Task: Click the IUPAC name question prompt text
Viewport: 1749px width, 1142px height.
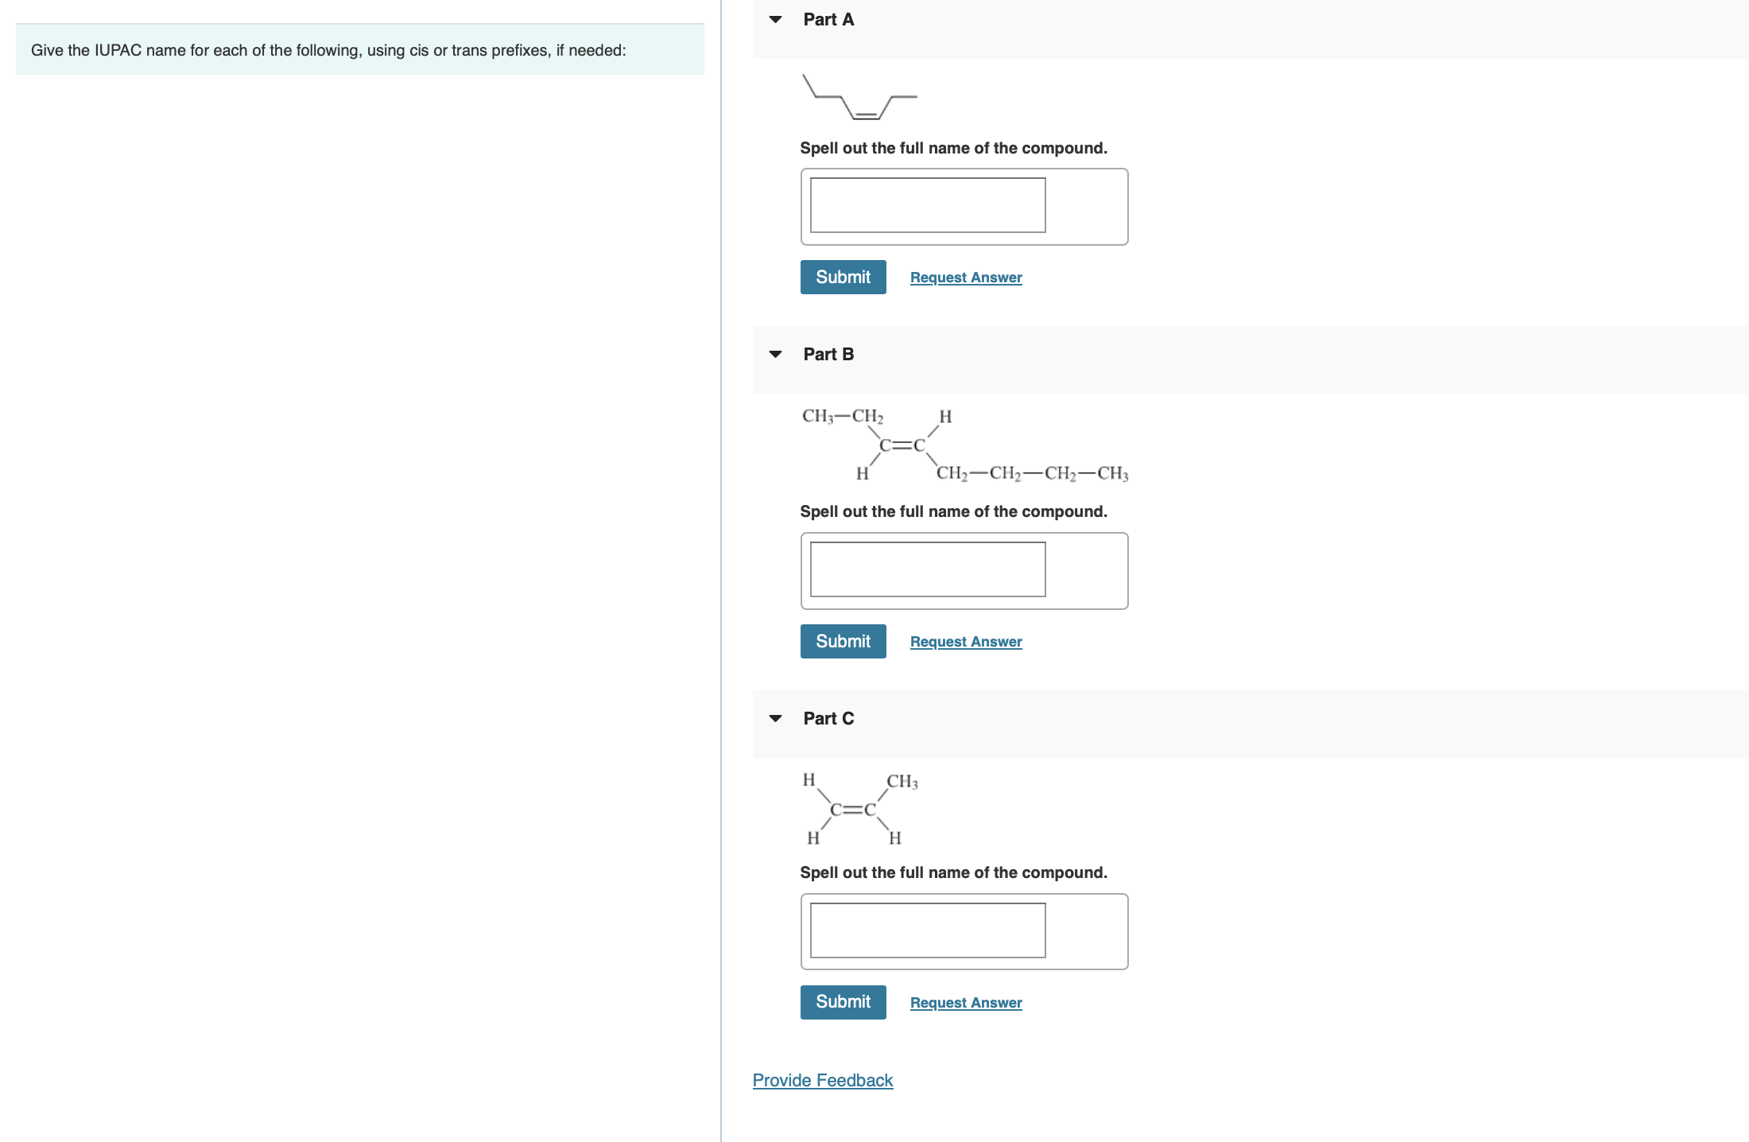Action: pos(328,50)
